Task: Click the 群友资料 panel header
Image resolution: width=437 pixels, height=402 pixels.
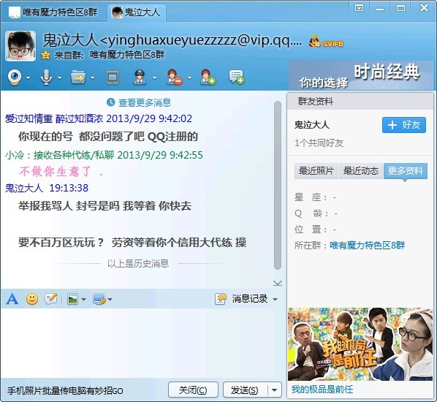Action: (x=360, y=101)
